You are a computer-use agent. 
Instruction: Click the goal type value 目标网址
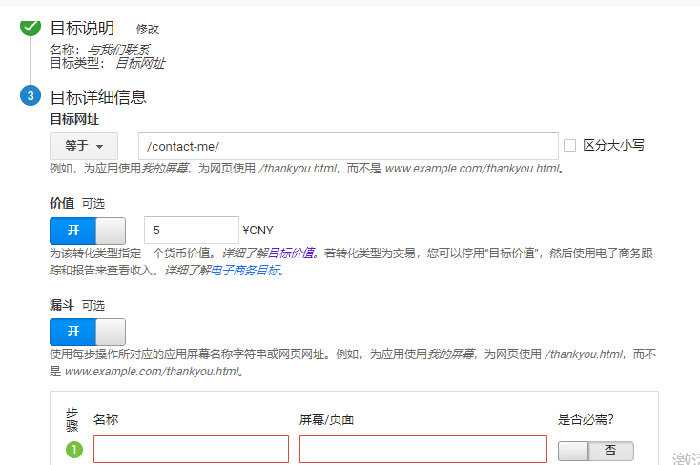click(140, 63)
